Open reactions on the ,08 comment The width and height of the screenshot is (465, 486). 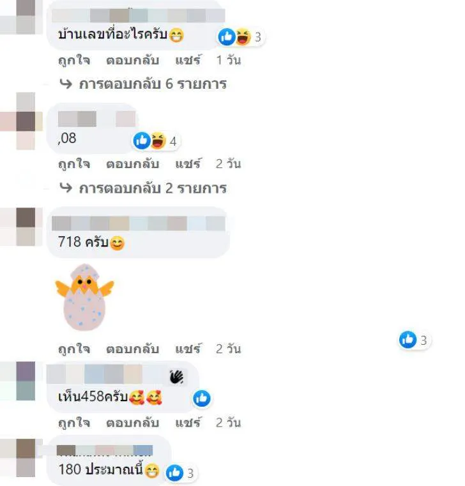click(x=156, y=141)
